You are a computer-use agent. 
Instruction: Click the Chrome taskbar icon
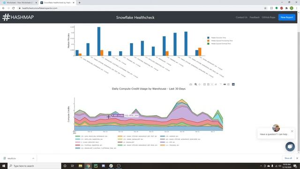[x=88, y=166]
